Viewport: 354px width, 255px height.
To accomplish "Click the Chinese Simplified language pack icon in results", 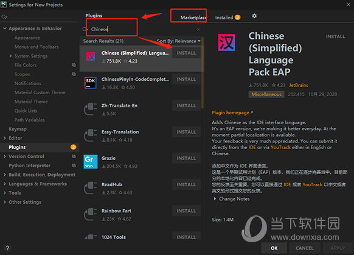I will [91, 57].
